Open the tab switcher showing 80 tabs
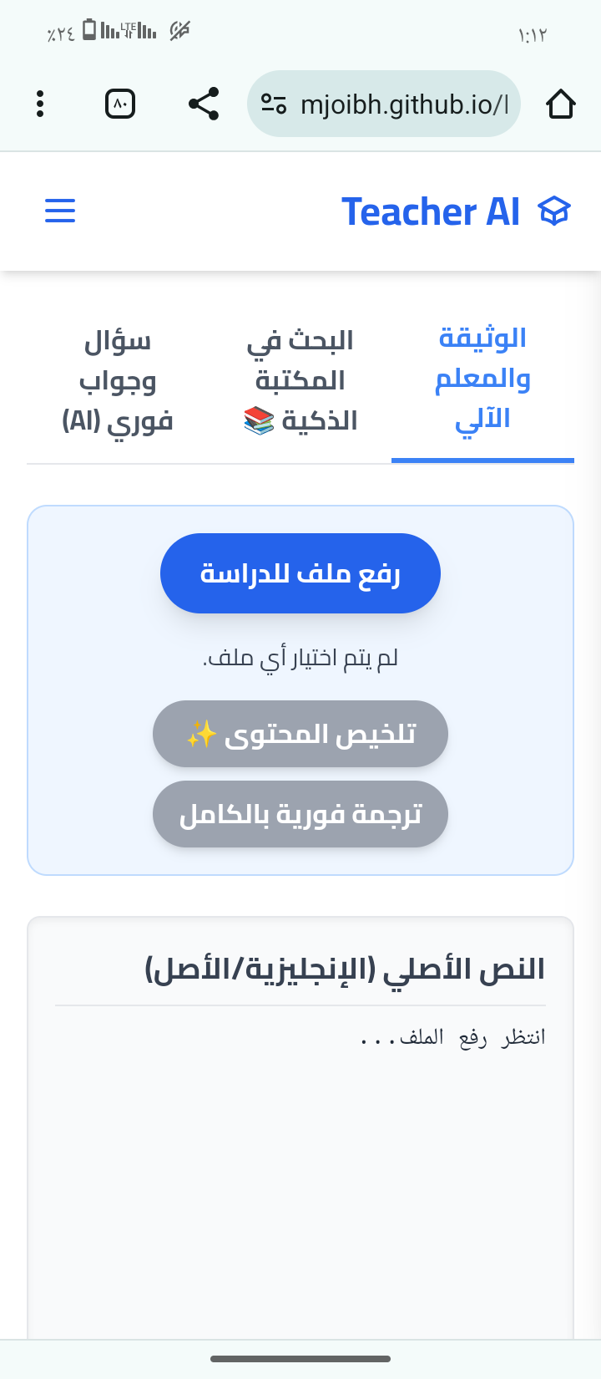 [120, 104]
